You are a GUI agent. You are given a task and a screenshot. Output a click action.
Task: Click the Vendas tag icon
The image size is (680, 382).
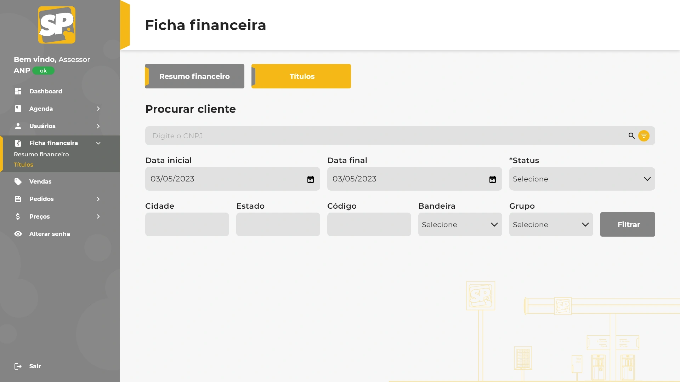pos(18,182)
